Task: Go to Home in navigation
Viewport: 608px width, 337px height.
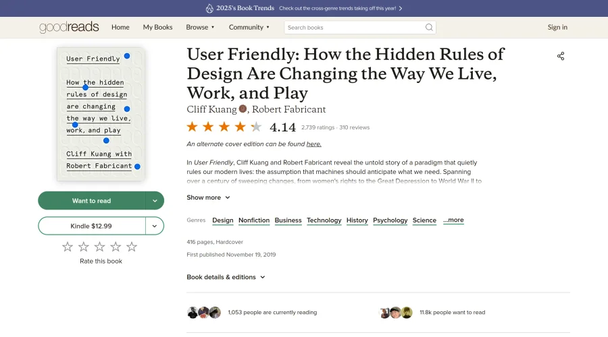Action: [x=121, y=27]
